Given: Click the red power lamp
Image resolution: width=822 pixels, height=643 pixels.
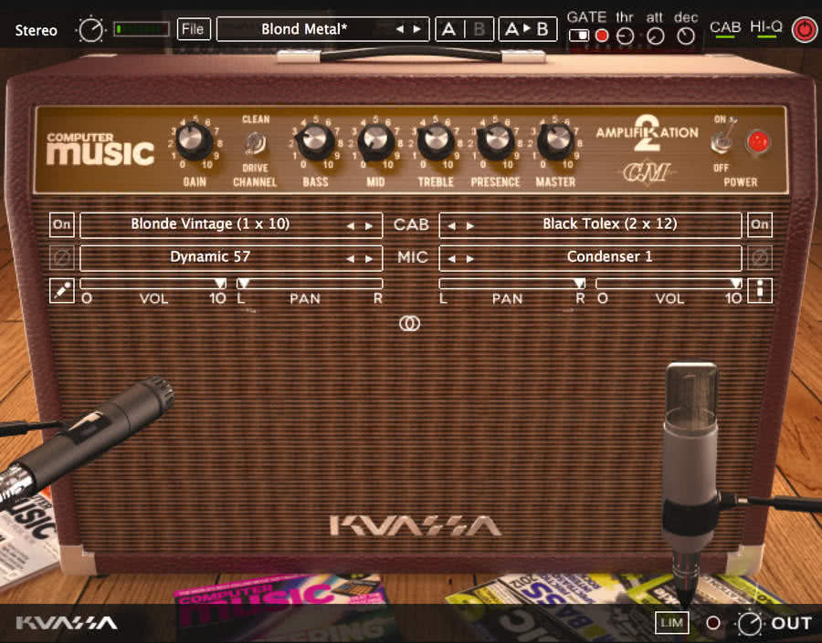Looking at the screenshot, I should 757,142.
